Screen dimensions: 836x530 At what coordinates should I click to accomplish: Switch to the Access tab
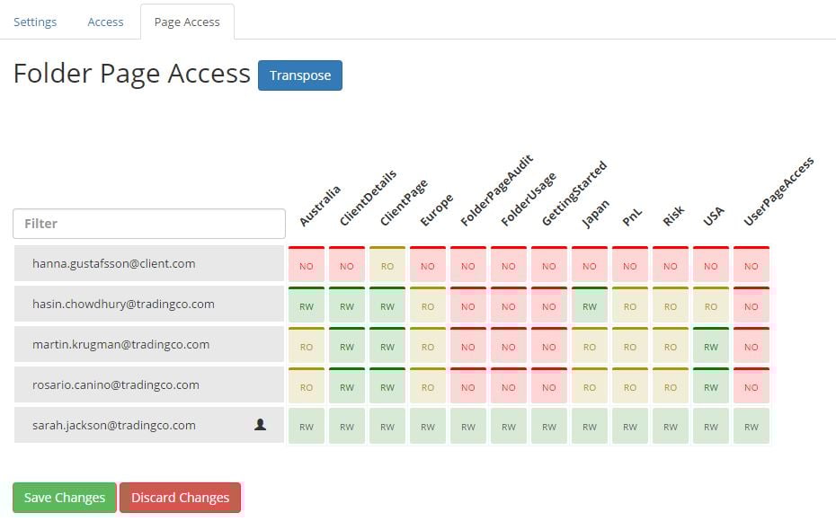(105, 22)
